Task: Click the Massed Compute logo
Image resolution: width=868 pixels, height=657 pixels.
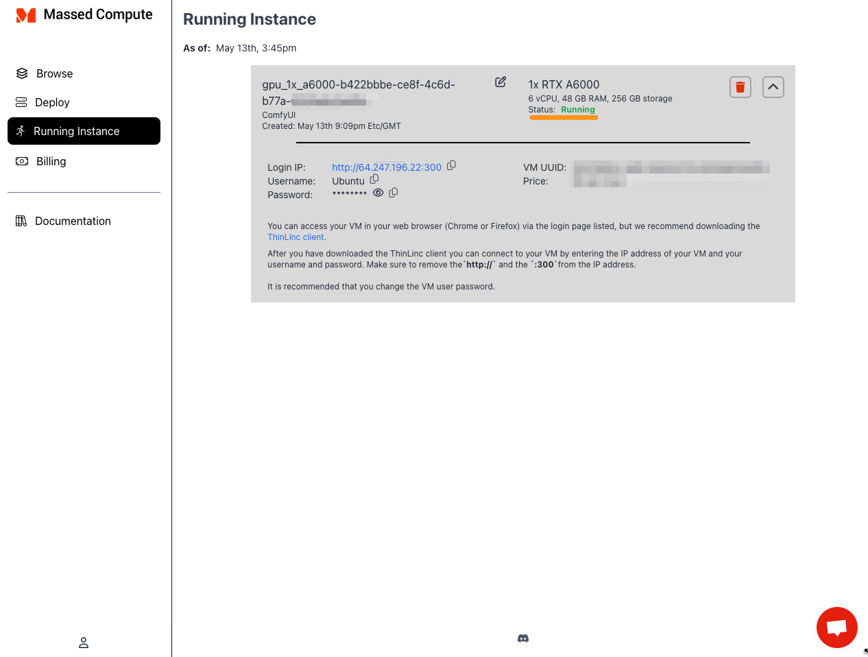Action: tap(26, 15)
